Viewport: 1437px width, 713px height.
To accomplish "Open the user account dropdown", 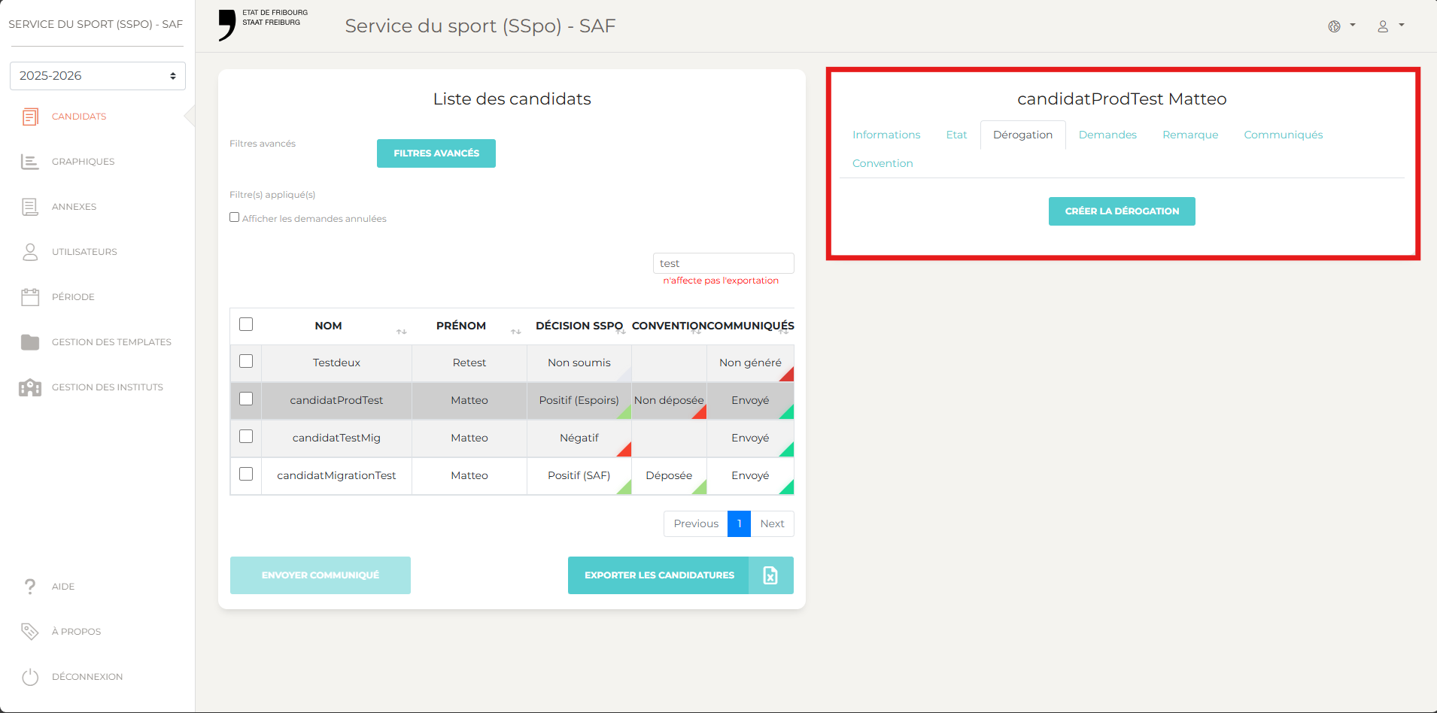I will click(1390, 26).
